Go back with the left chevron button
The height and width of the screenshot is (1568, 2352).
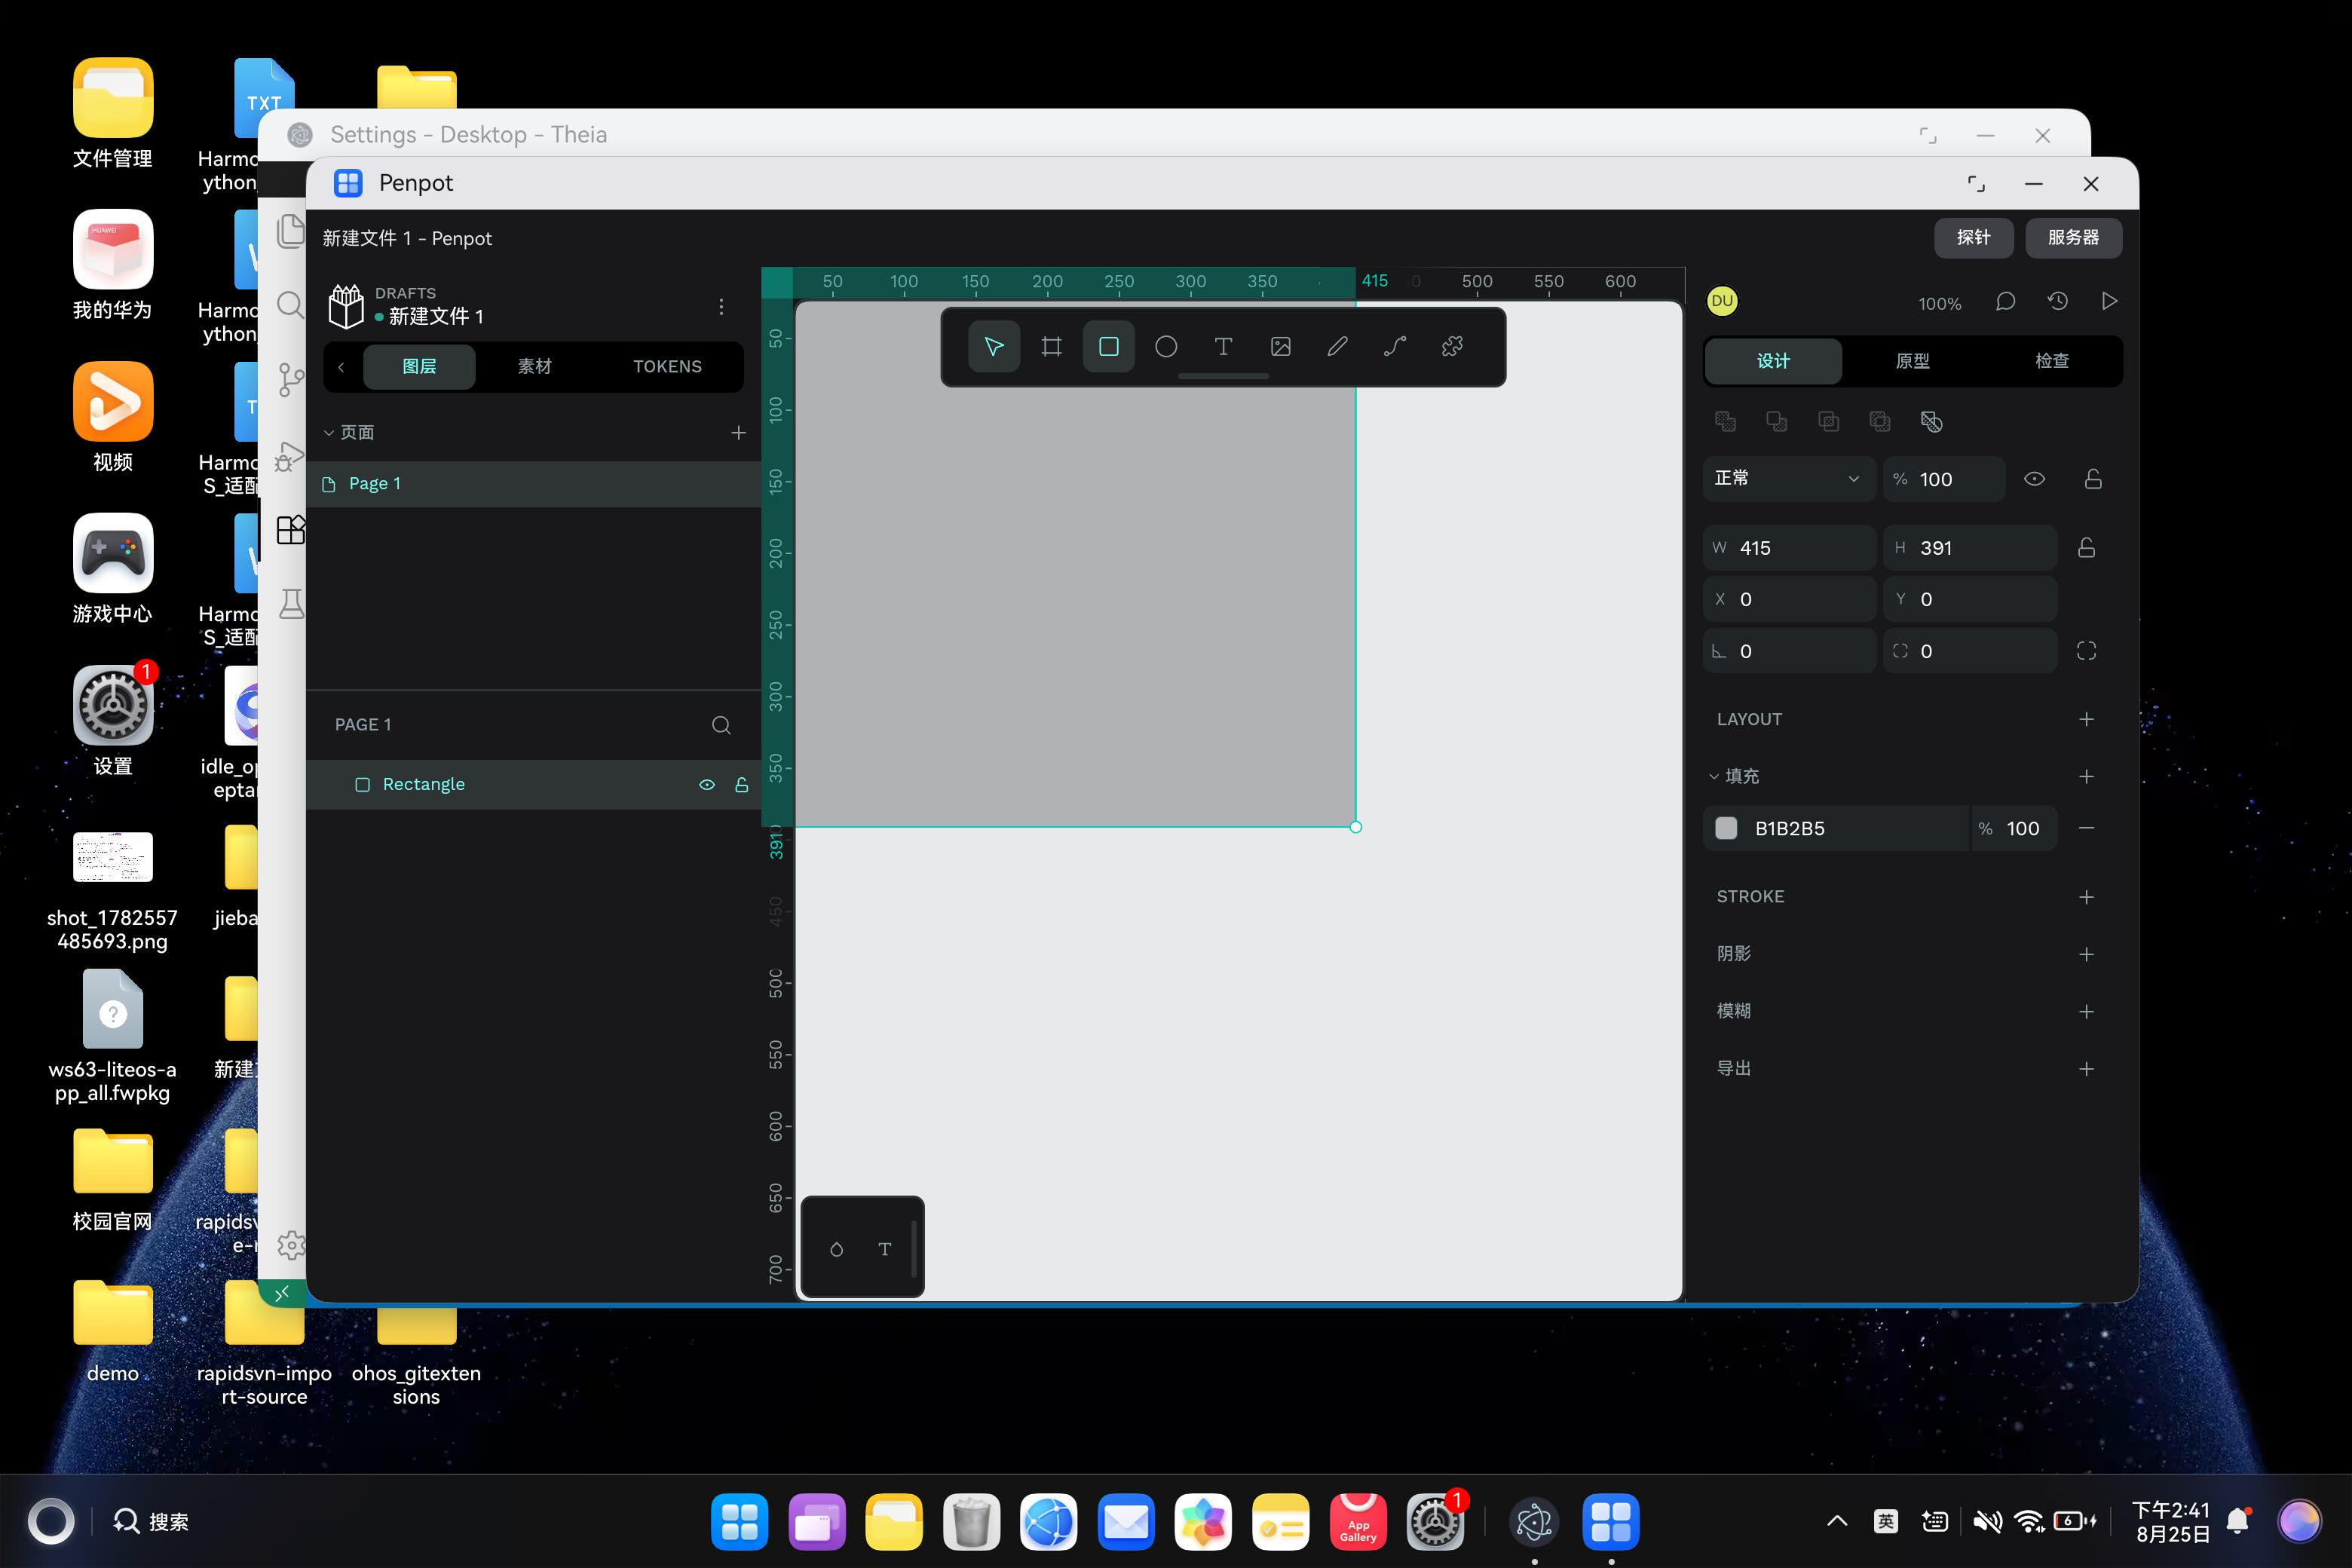341,367
